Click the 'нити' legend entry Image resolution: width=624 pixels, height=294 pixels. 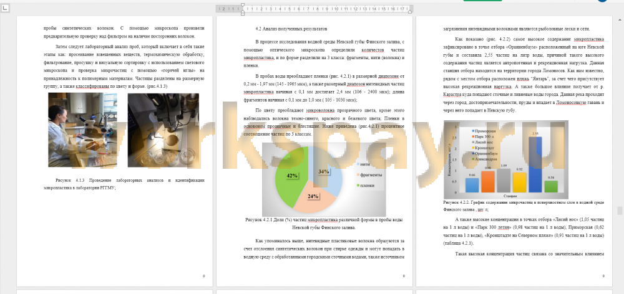tap(363, 164)
